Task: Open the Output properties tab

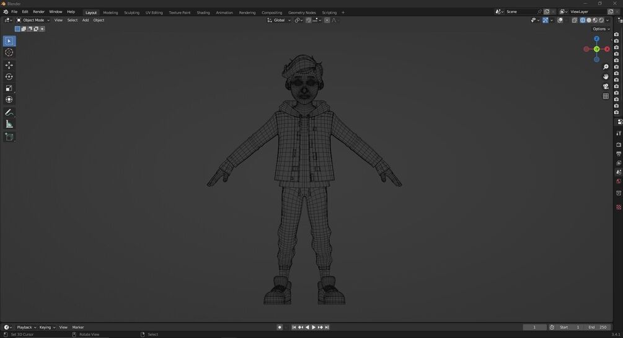Action: [x=619, y=153]
